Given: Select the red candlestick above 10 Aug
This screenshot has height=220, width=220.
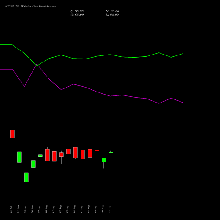Looking at the screenshot, I should coord(48,155).
